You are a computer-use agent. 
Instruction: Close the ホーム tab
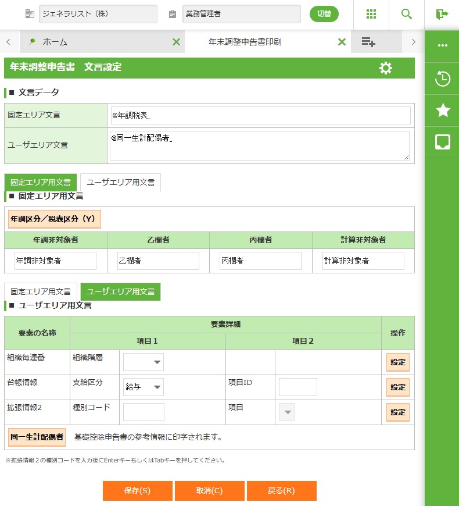click(176, 42)
